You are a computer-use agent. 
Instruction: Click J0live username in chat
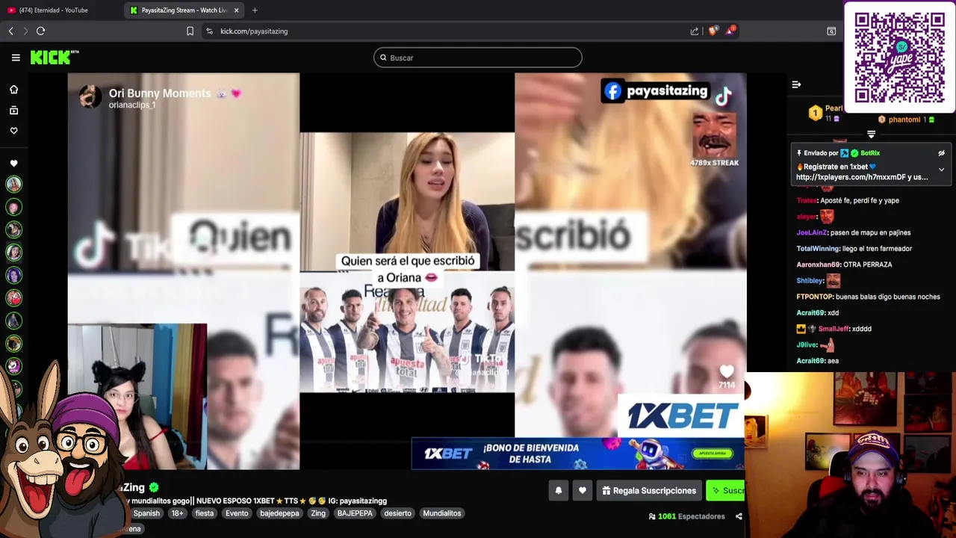click(x=807, y=345)
